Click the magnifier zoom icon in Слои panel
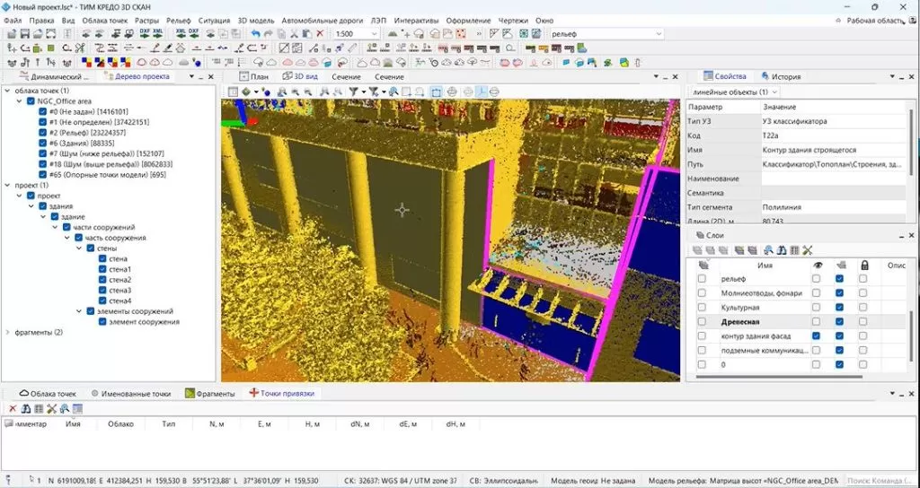 (x=768, y=250)
